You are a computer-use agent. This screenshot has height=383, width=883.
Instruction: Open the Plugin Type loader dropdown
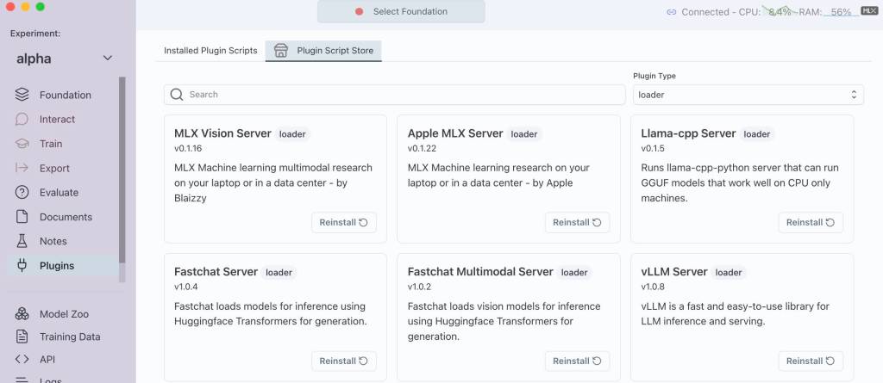[748, 95]
